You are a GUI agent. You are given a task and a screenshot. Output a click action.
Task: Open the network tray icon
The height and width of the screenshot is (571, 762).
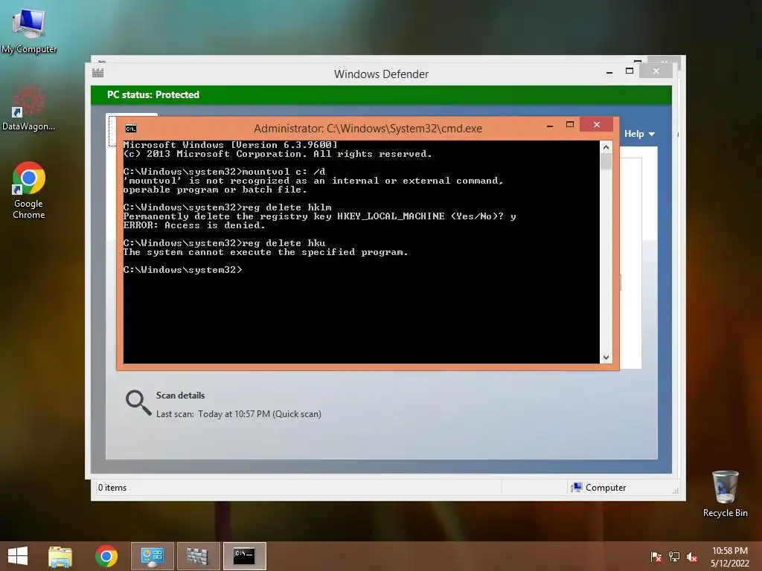pos(674,556)
